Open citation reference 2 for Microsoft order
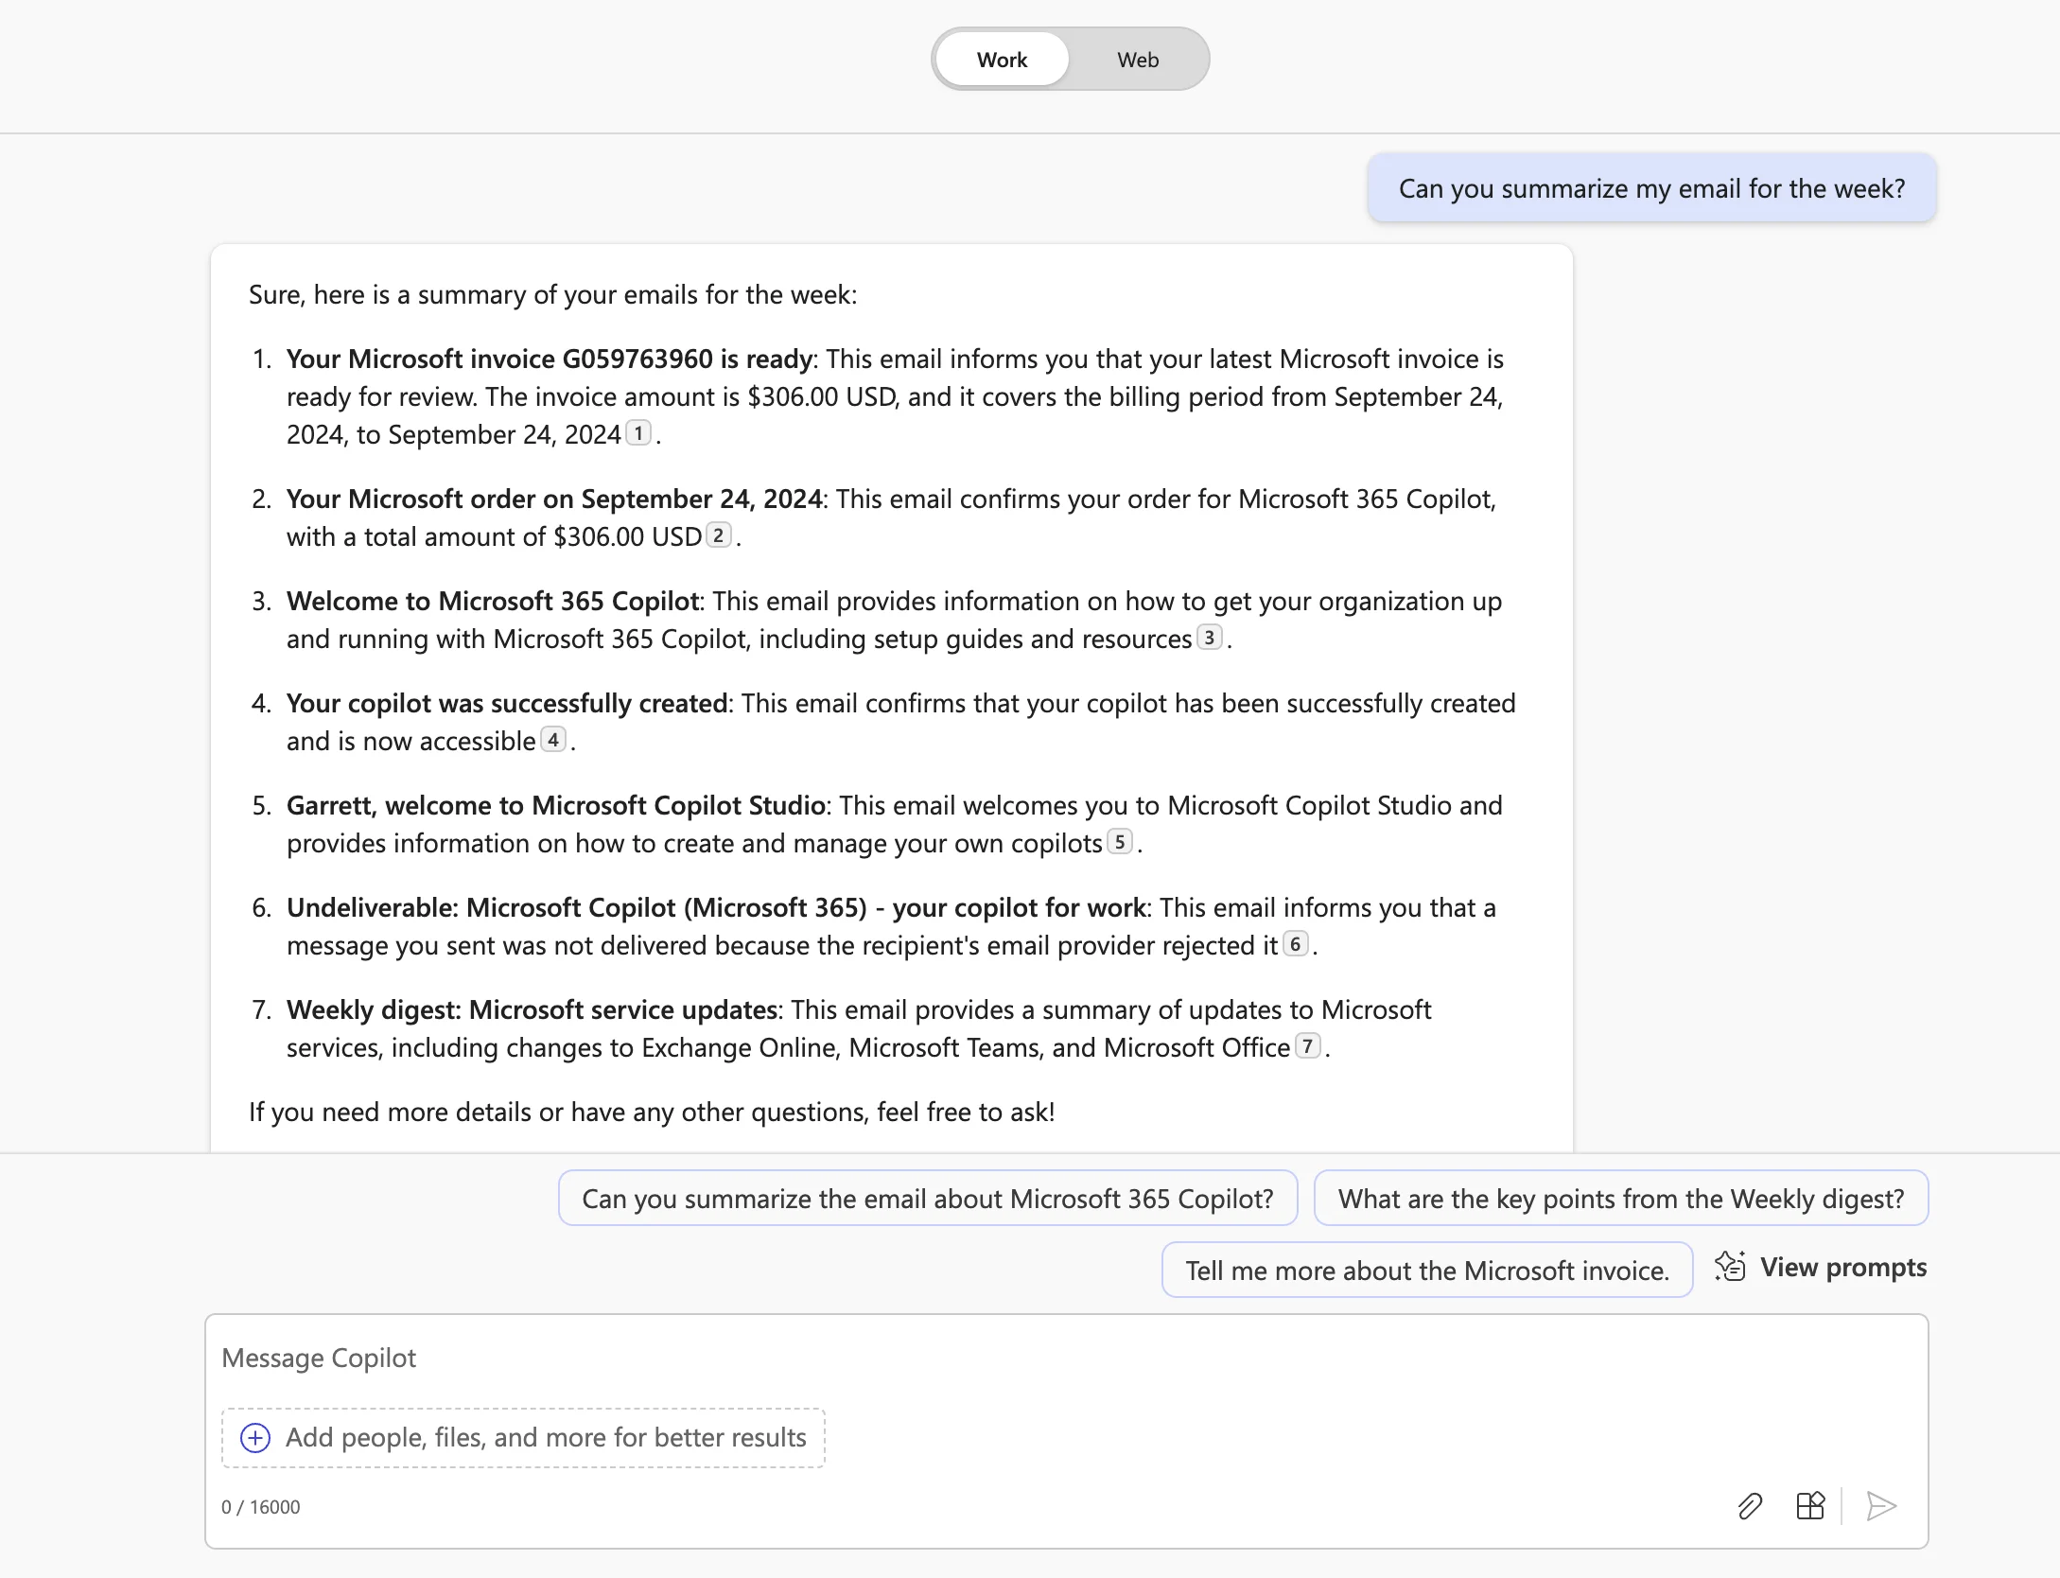This screenshot has width=2060, height=1578. point(719,535)
